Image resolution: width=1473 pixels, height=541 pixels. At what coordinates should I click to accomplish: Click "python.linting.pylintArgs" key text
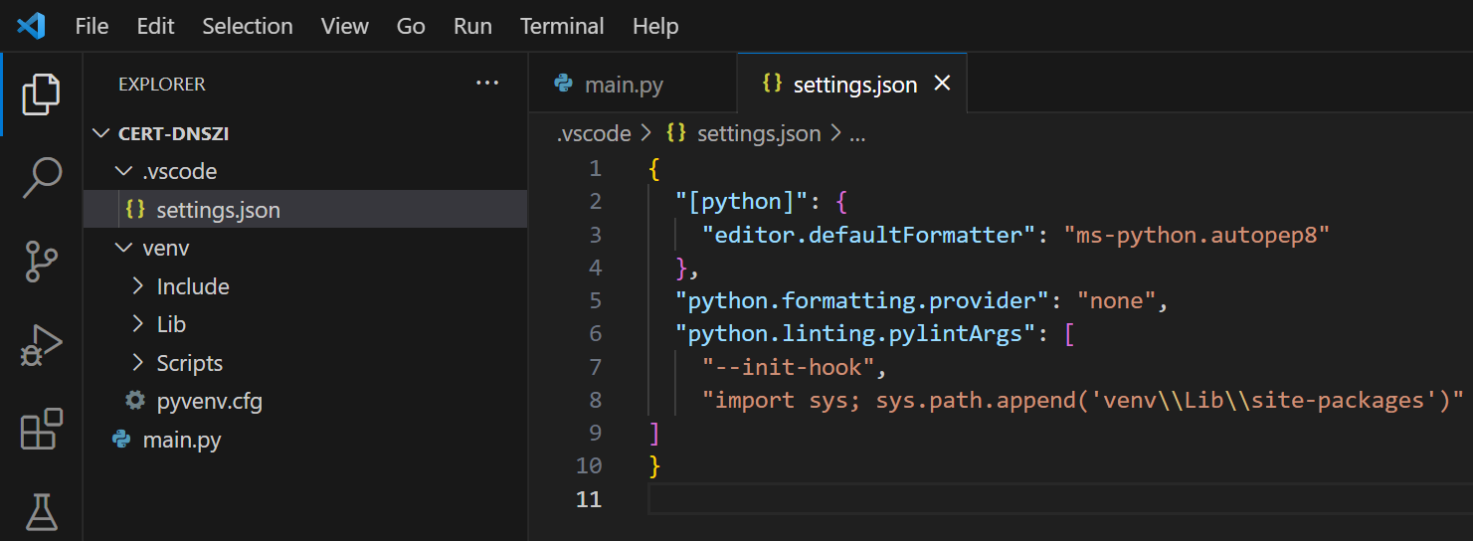855,334
